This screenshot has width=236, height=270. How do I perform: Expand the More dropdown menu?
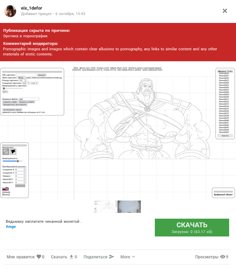[127, 257]
